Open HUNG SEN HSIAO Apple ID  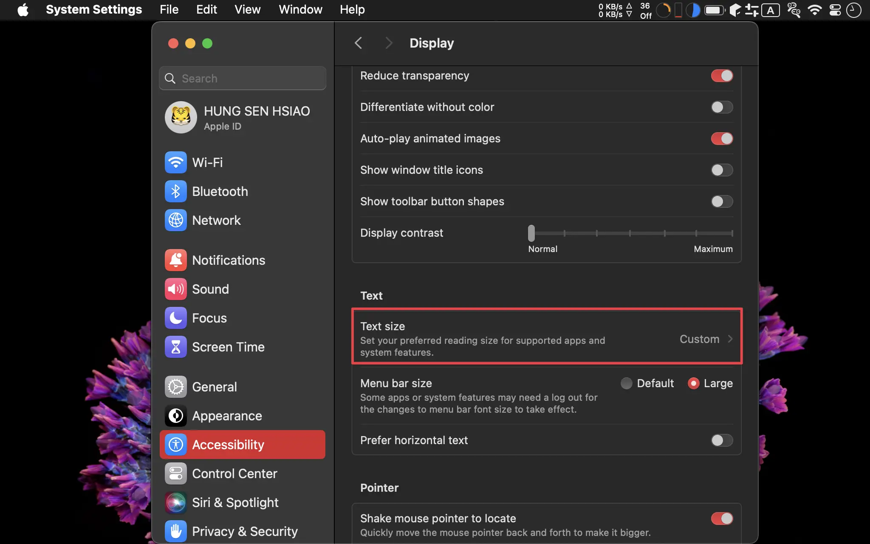(243, 117)
